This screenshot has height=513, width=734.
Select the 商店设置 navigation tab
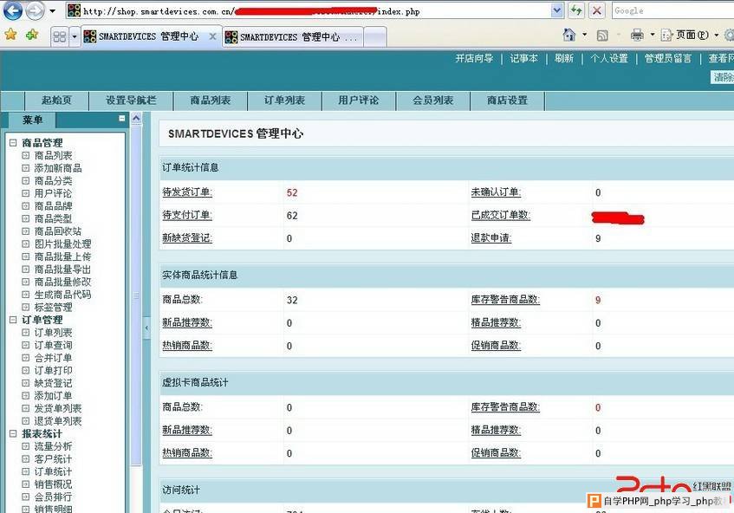click(x=508, y=101)
